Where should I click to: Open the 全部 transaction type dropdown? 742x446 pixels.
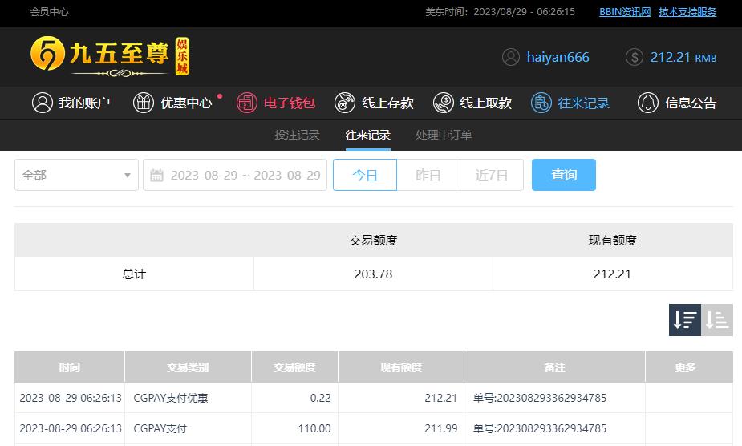[76, 175]
